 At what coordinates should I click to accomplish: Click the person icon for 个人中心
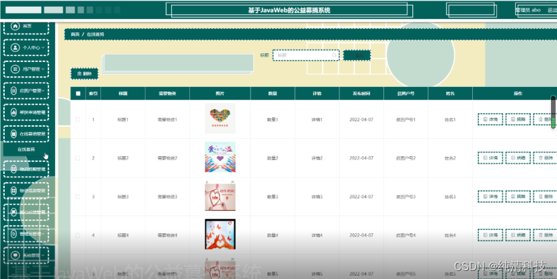(15, 48)
